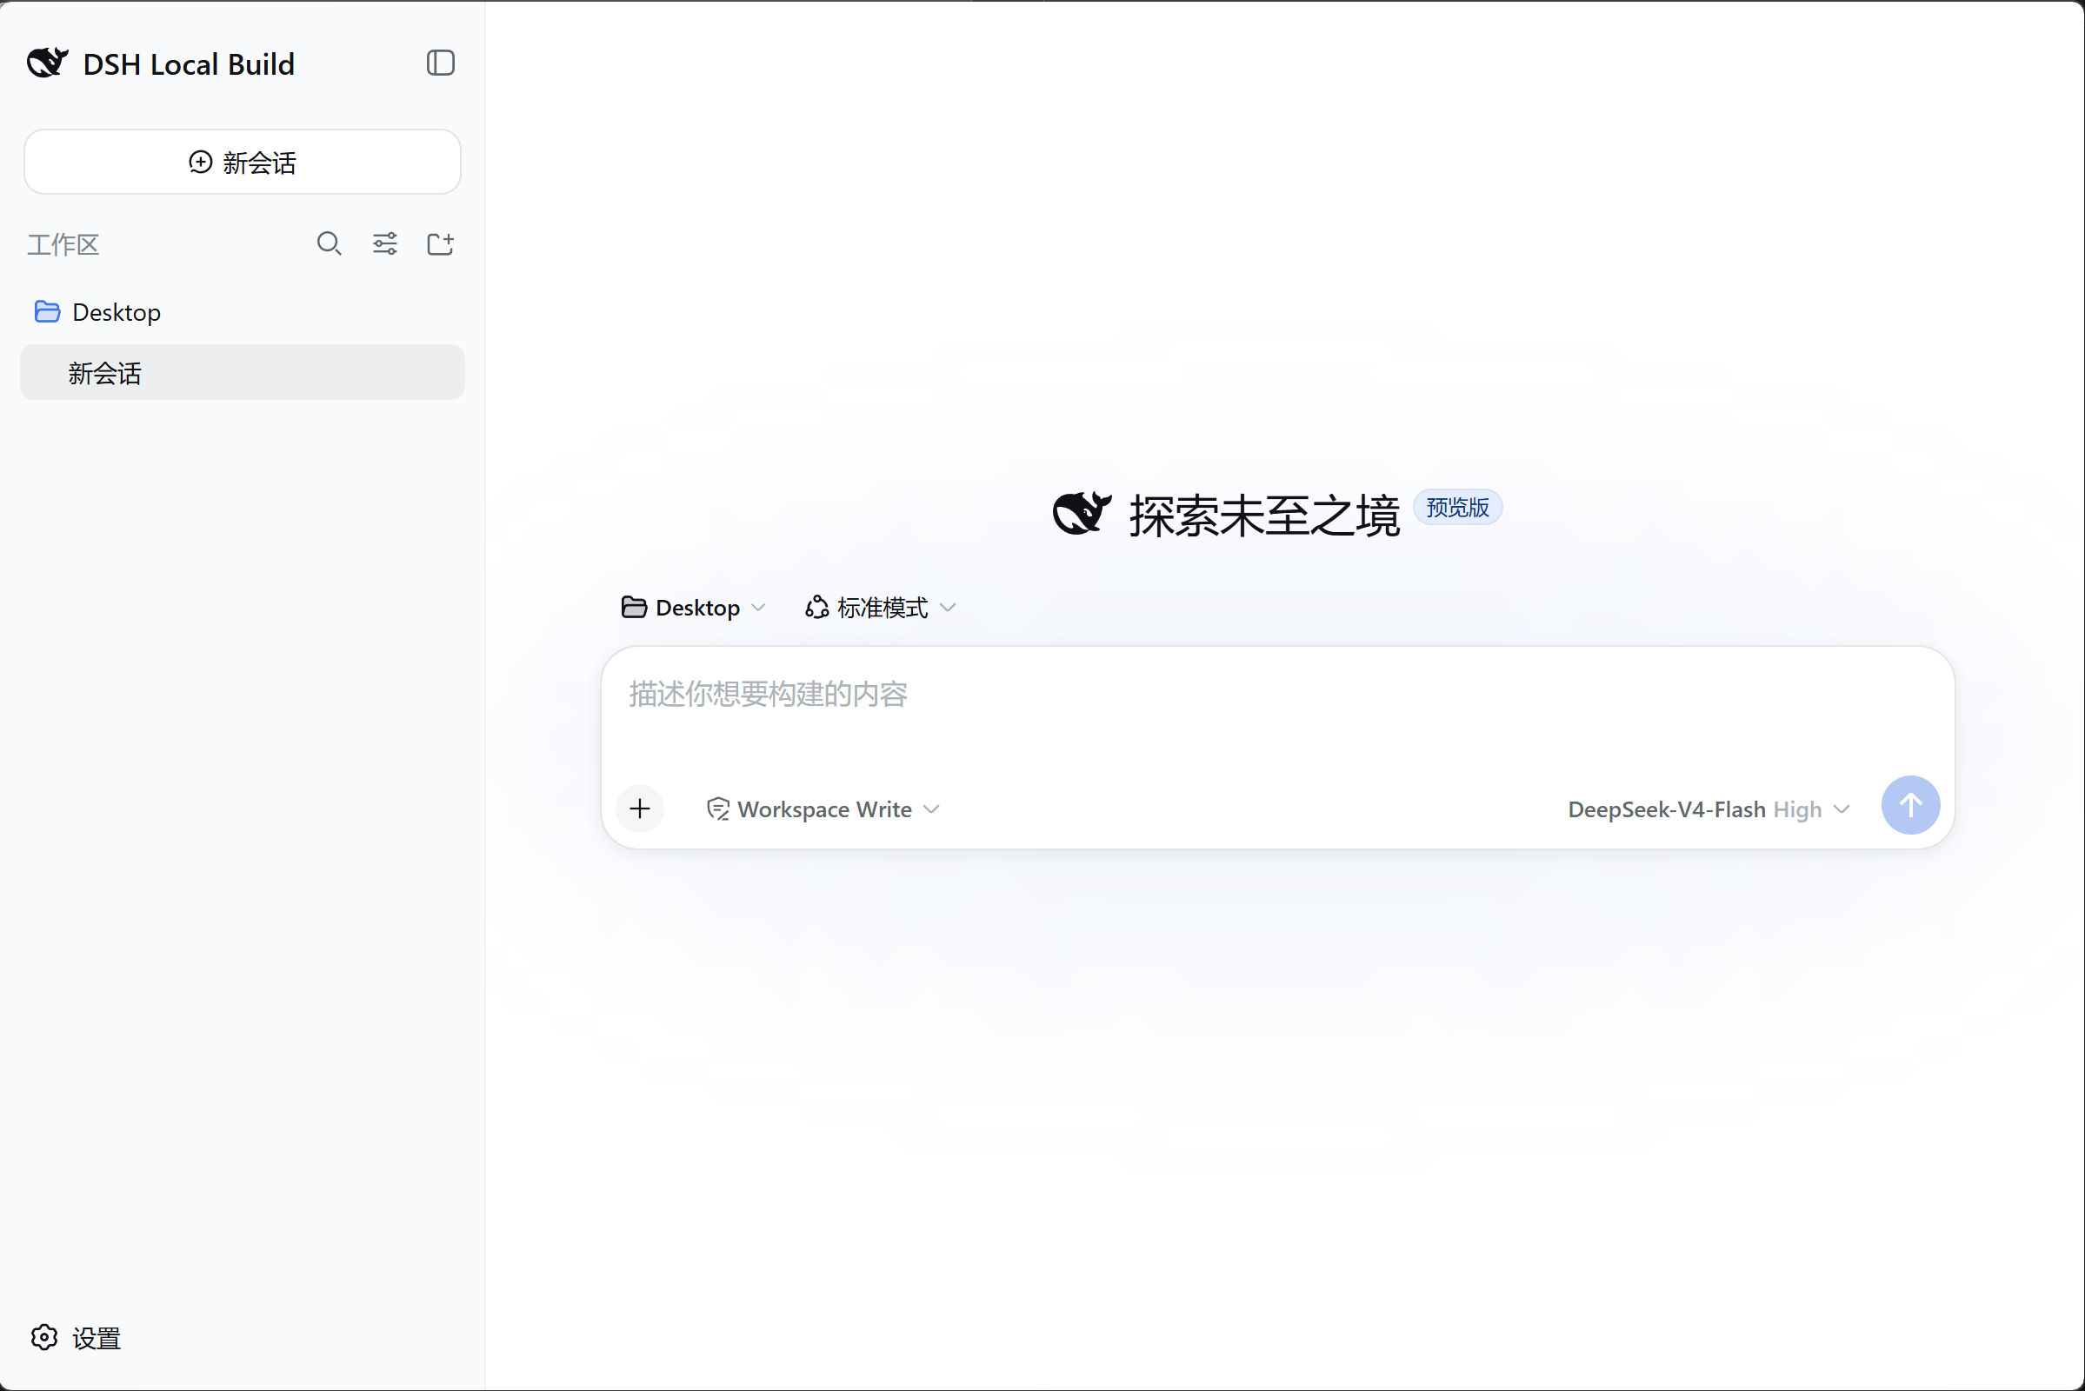
Task: Open the 新会话 conversation in sidebar
Action: point(243,373)
